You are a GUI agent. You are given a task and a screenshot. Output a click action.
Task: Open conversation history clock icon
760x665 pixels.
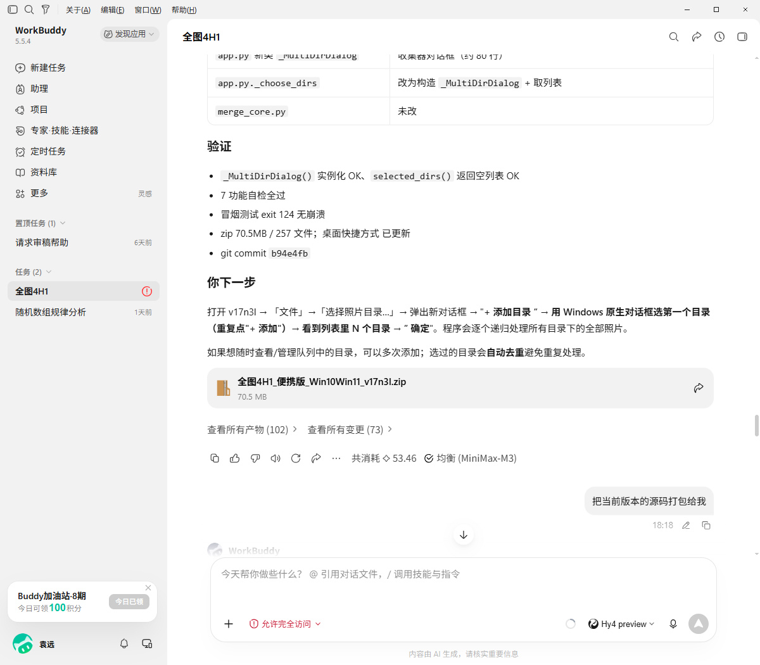click(719, 37)
